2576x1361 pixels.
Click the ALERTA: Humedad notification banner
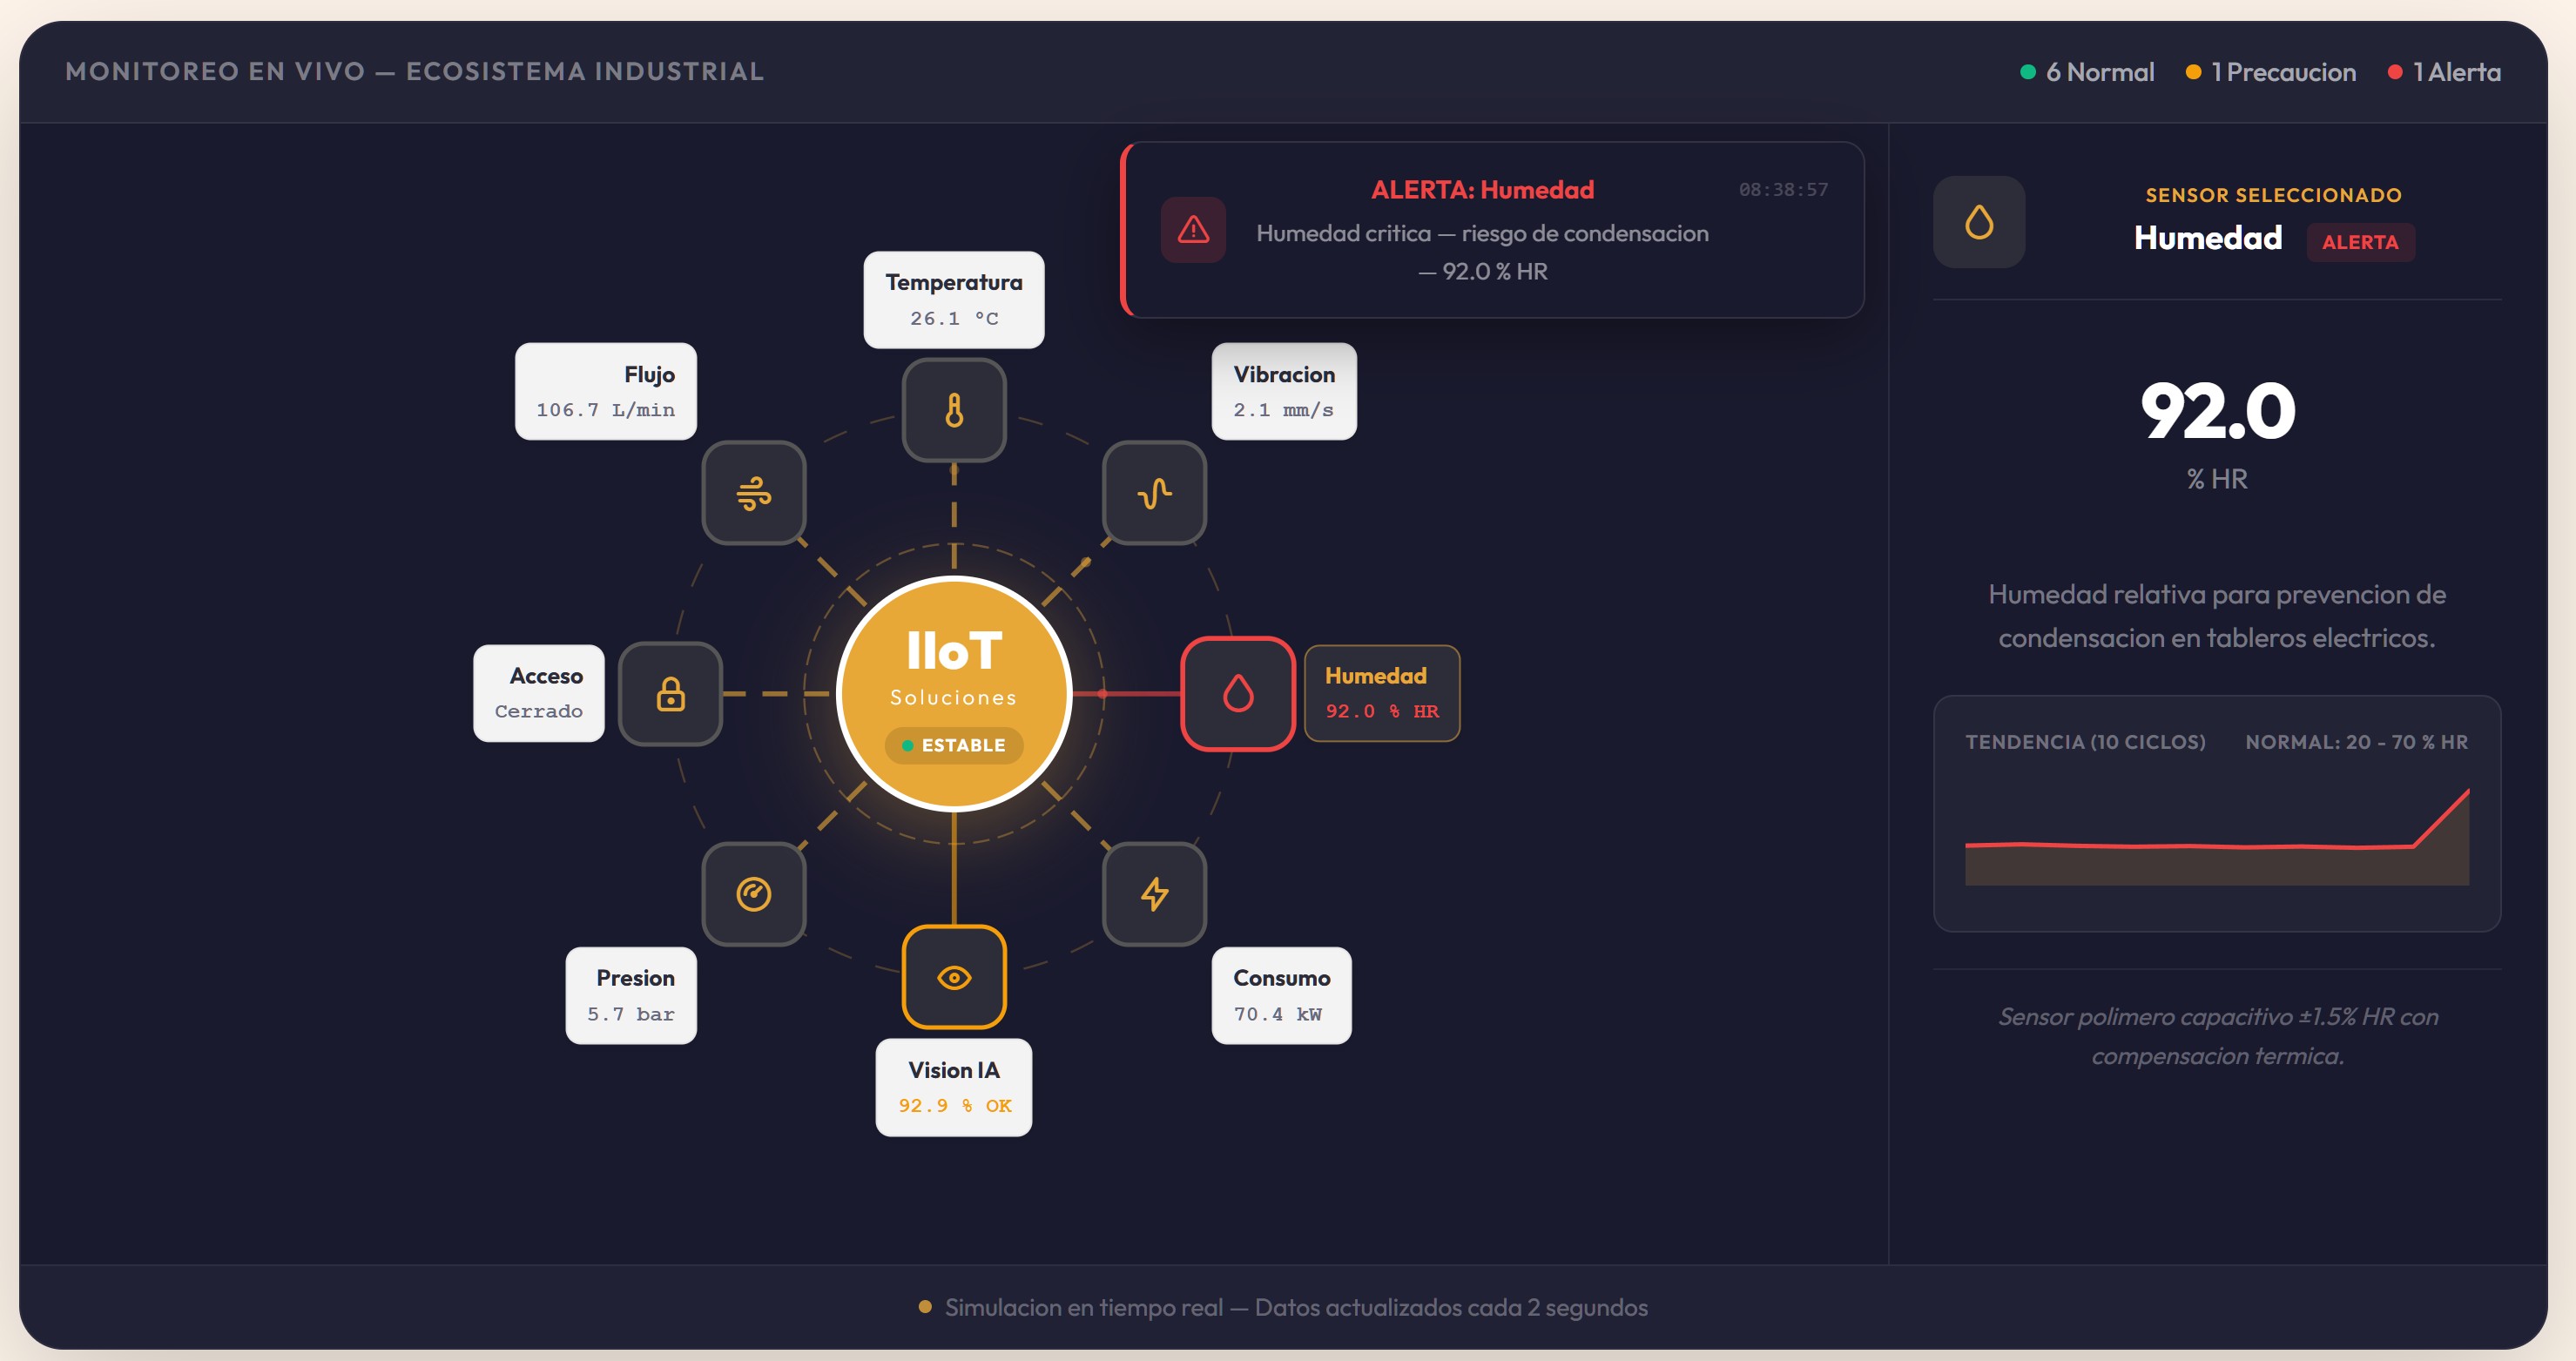tap(1492, 230)
